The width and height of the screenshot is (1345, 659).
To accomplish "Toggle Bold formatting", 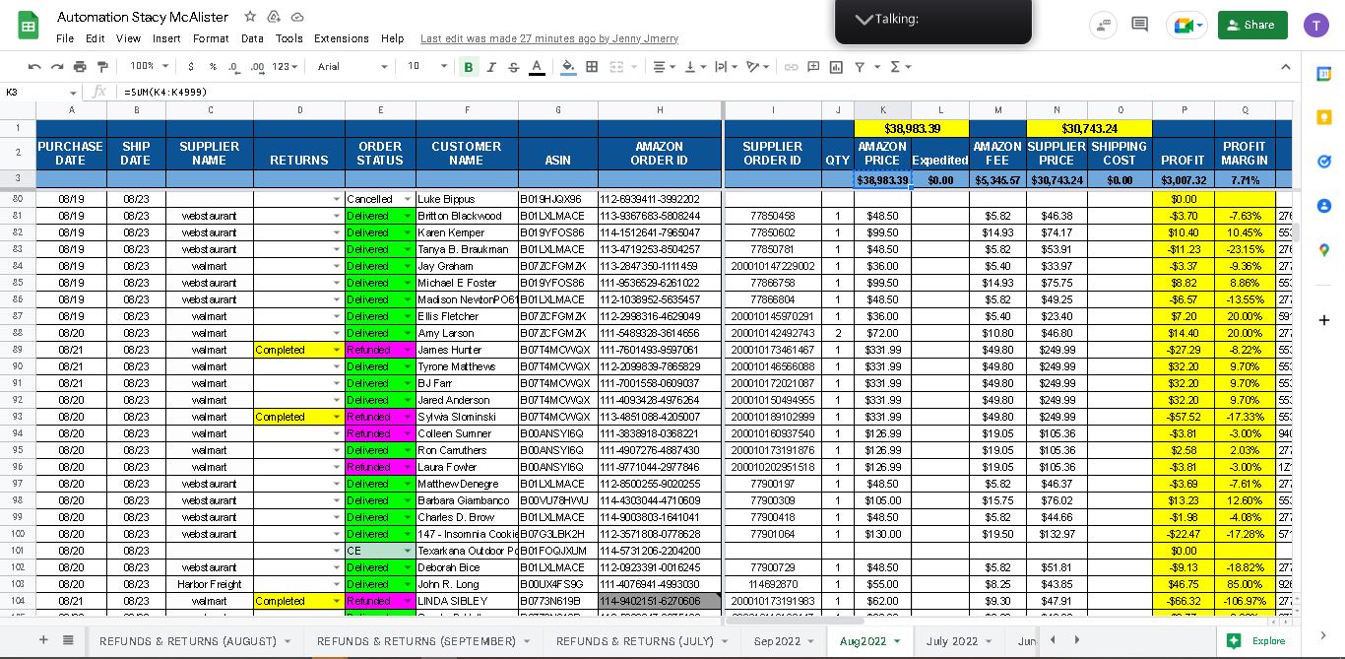I will pos(469,66).
